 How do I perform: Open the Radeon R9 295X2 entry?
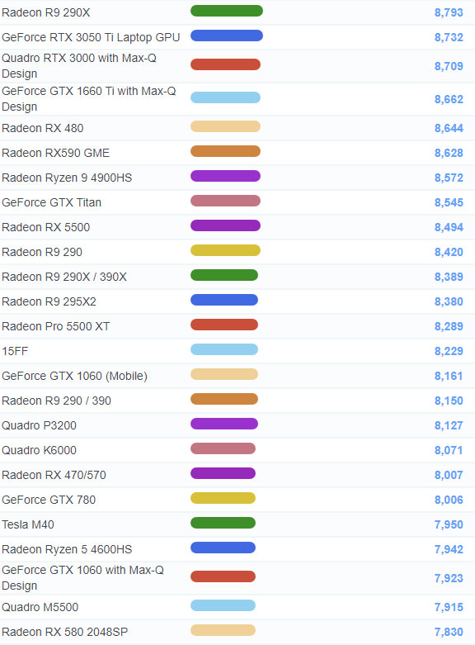coord(49,301)
